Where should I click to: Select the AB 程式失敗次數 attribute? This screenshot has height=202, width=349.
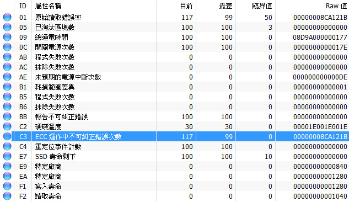point(55,57)
